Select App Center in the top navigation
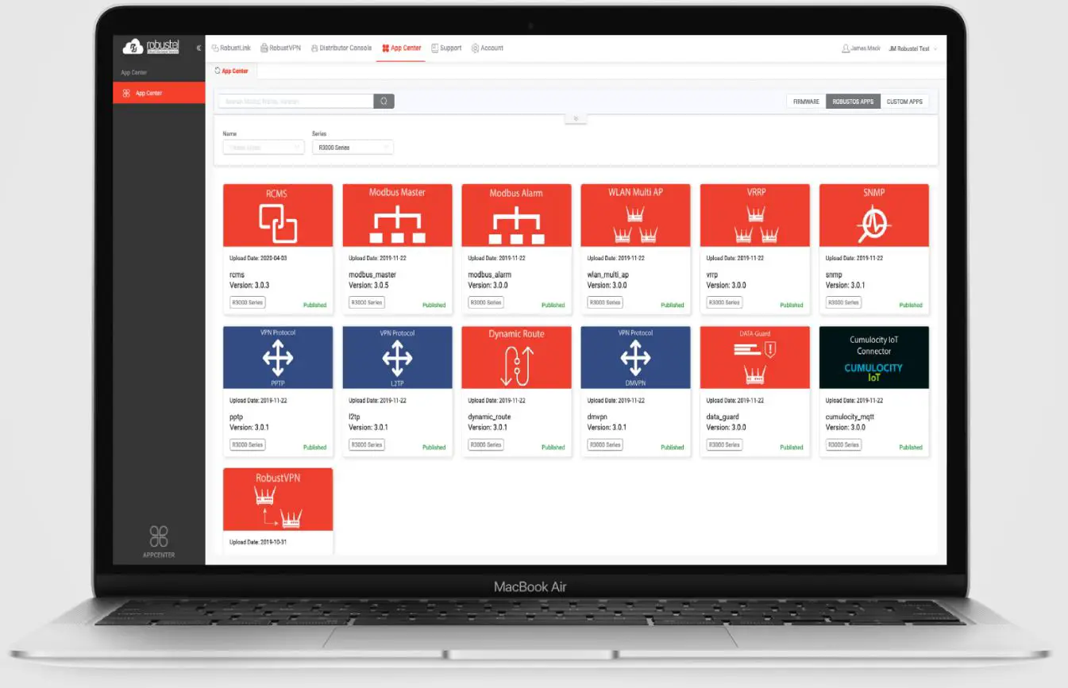1068x688 pixels. pos(401,48)
